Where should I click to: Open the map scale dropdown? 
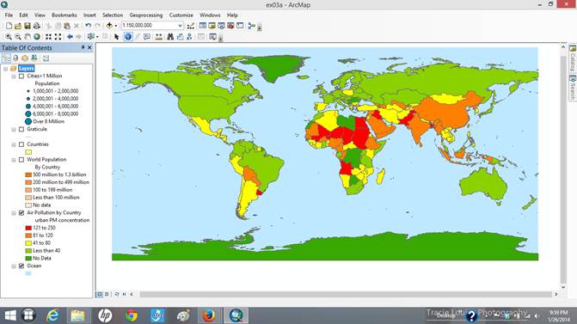pos(180,26)
